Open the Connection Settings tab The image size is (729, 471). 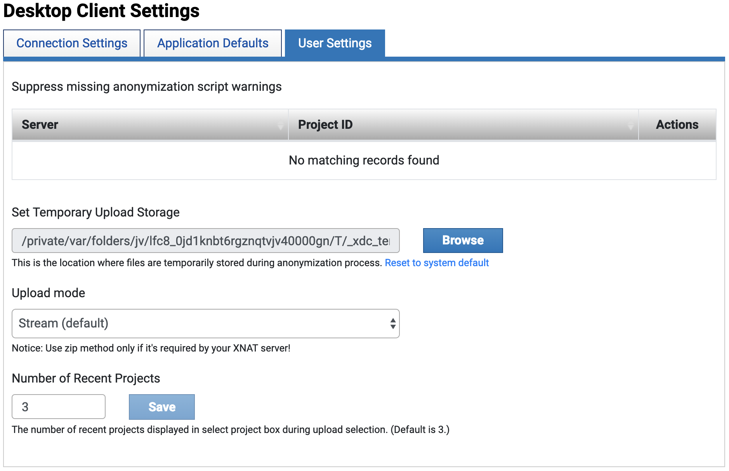pyautogui.click(x=72, y=43)
